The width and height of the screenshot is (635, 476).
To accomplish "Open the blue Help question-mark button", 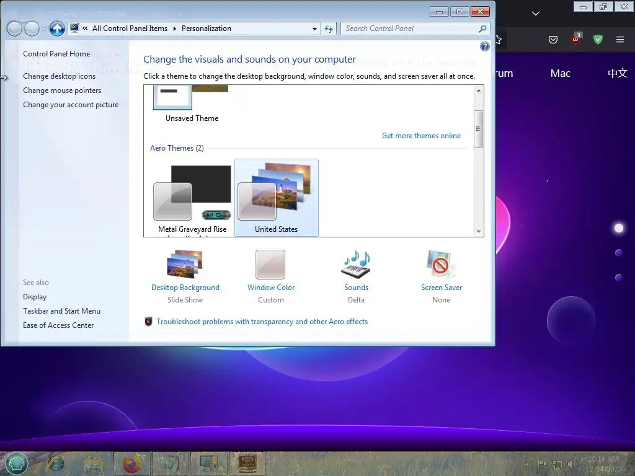I will 484,46.
